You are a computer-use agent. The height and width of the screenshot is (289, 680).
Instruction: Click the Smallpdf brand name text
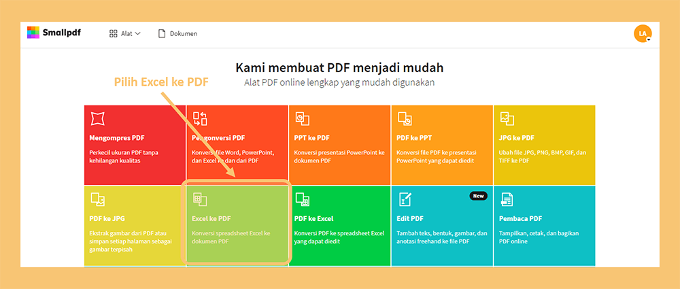(62, 33)
